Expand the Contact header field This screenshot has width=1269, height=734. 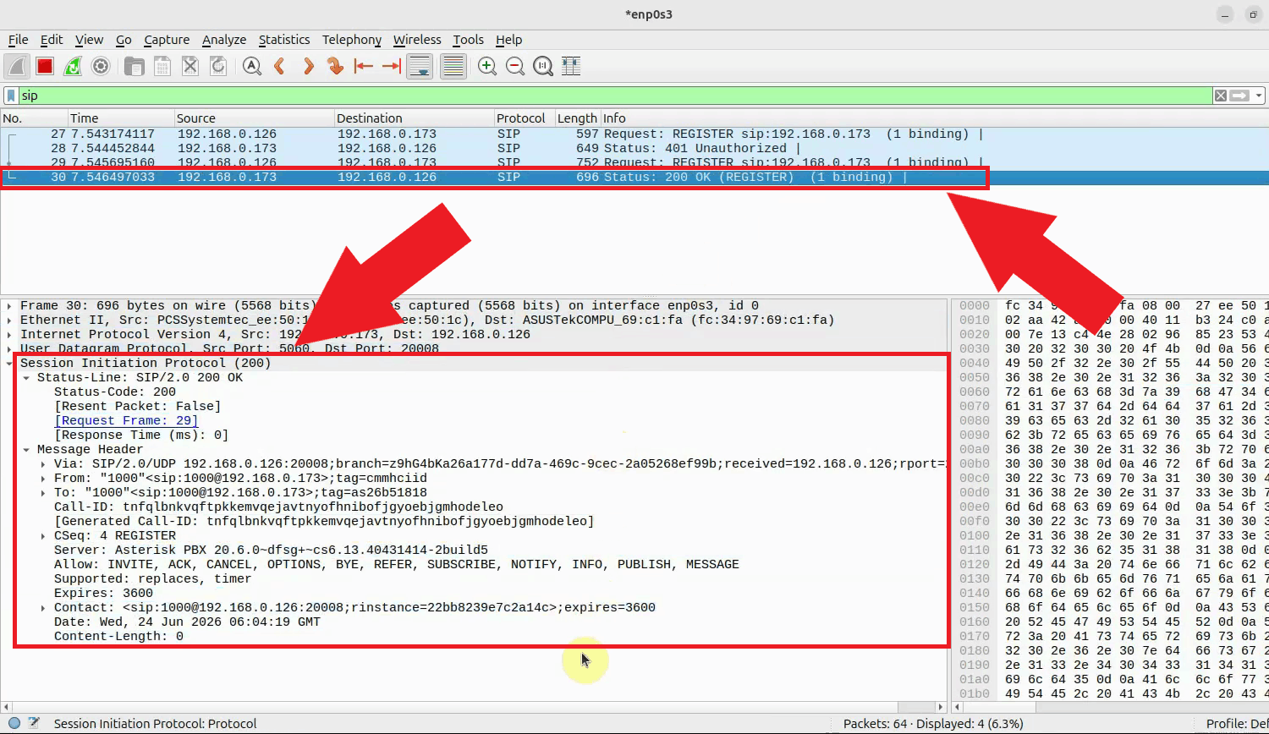tap(43, 608)
